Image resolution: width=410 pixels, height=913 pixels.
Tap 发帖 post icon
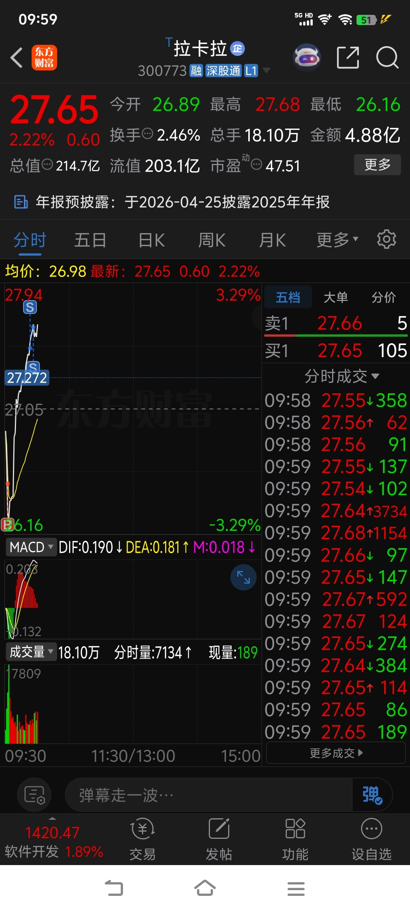click(219, 839)
